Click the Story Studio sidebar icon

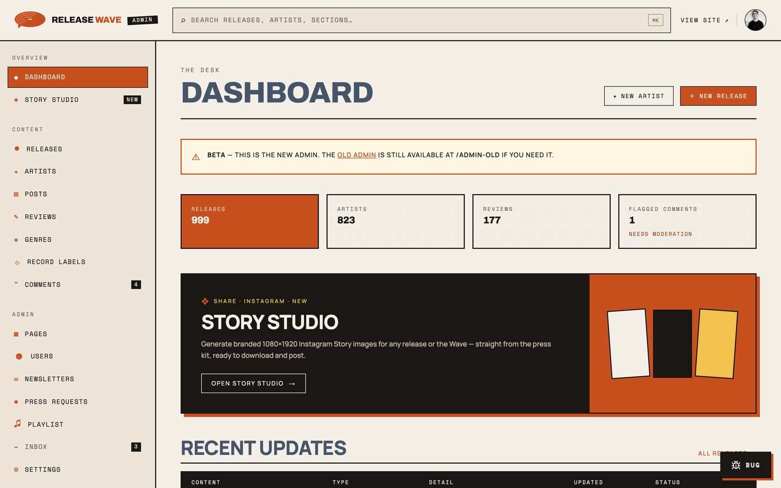click(16, 100)
